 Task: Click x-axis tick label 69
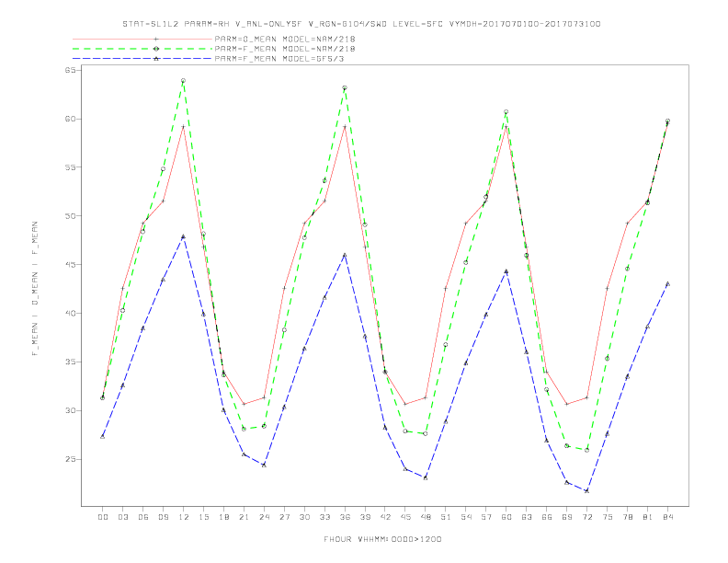[567, 517]
